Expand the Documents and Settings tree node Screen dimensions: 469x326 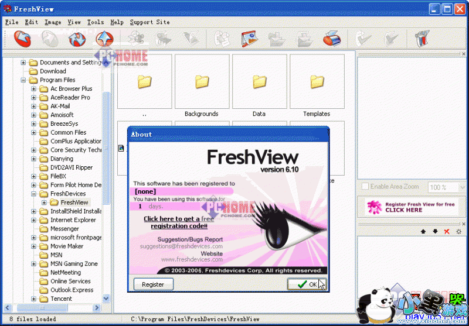click(x=23, y=63)
